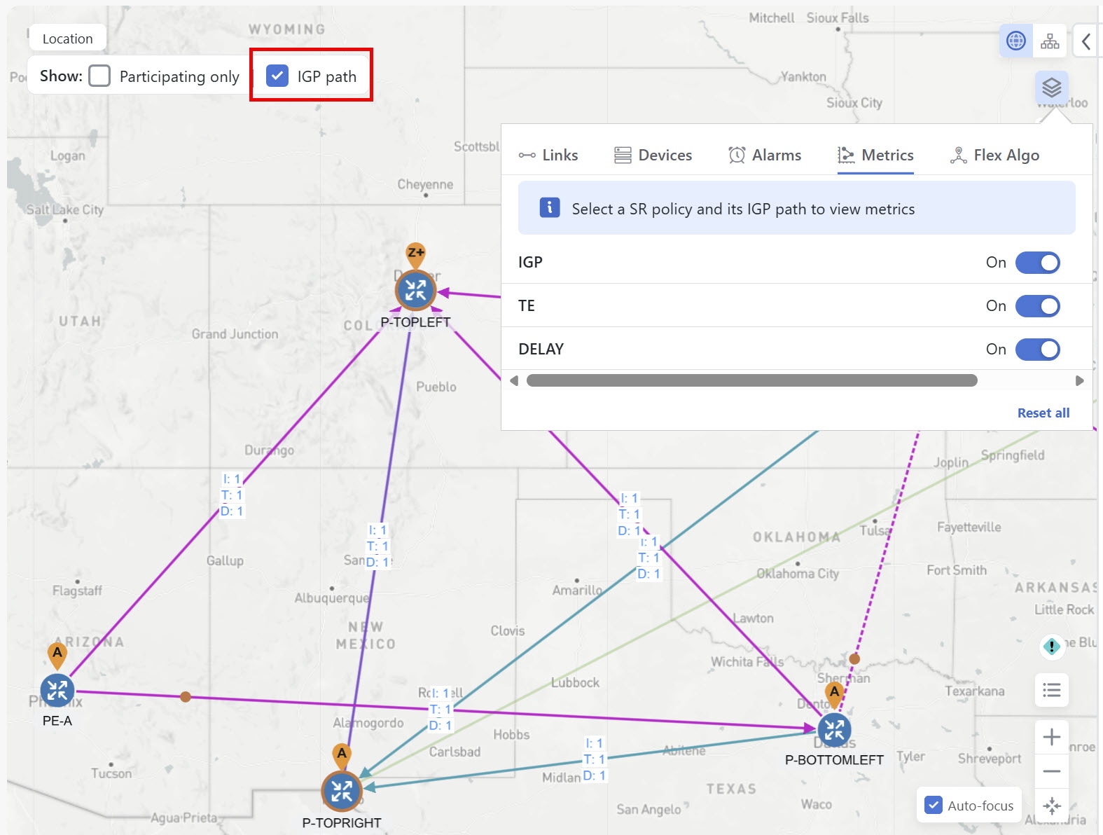Switch to geographical map view globe icon
Screen dimensions: 1103x835
pos(1015,41)
